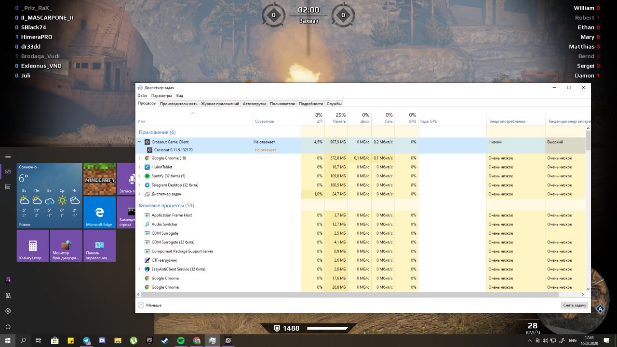Screen dimensions: 617x347
Task: Collapse the Crossout Game Client process group
Action: point(140,142)
